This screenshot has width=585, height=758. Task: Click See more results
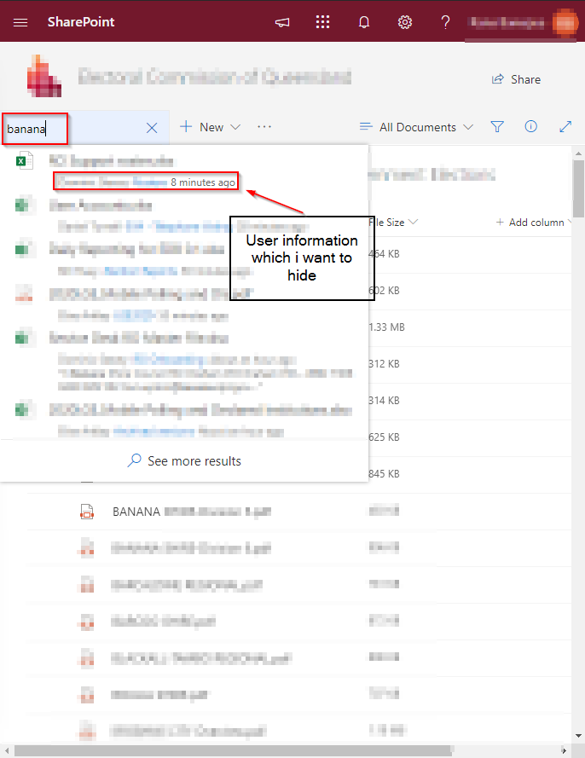[184, 460]
